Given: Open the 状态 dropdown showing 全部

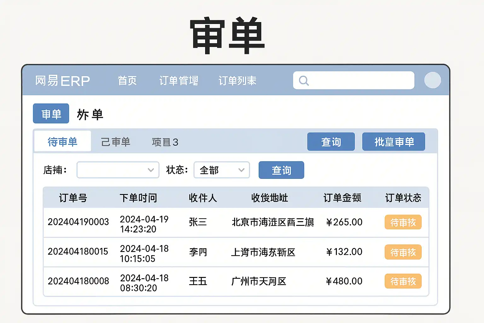Looking at the screenshot, I should click(x=222, y=170).
